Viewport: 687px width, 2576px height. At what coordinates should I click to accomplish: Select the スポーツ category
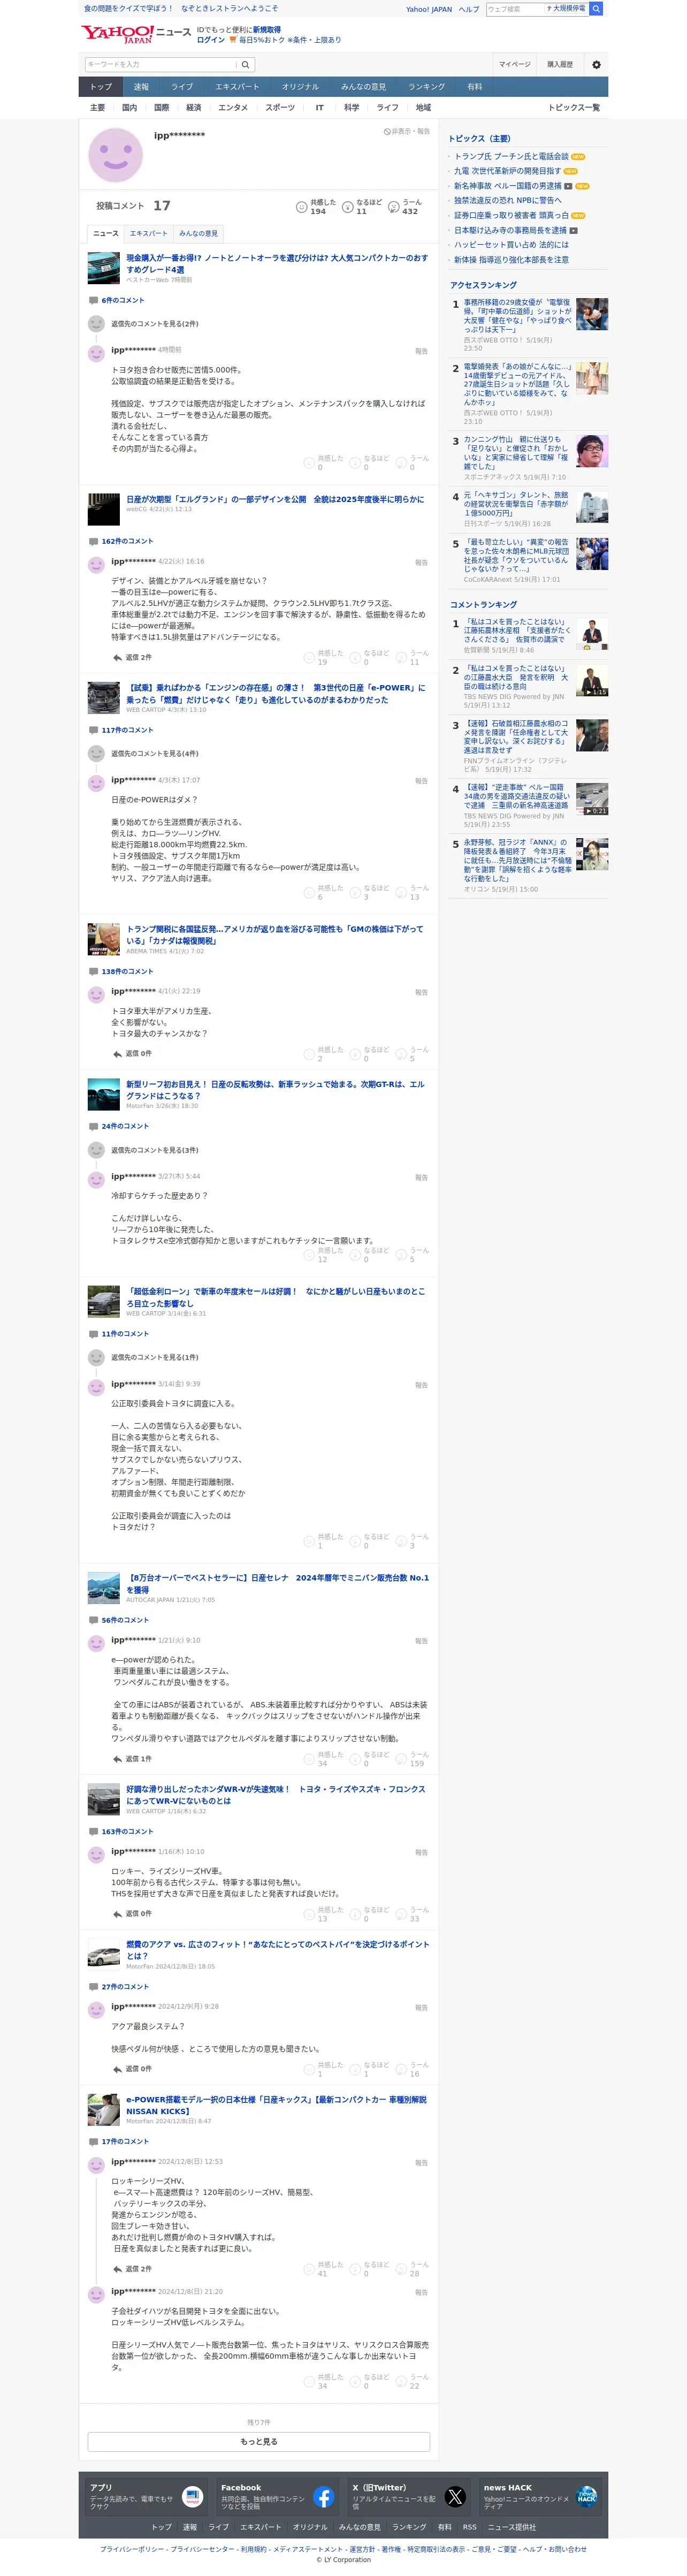pyautogui.click(x=280, y=108)
